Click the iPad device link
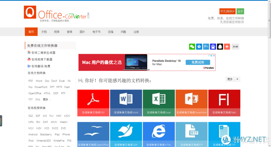 57,134
